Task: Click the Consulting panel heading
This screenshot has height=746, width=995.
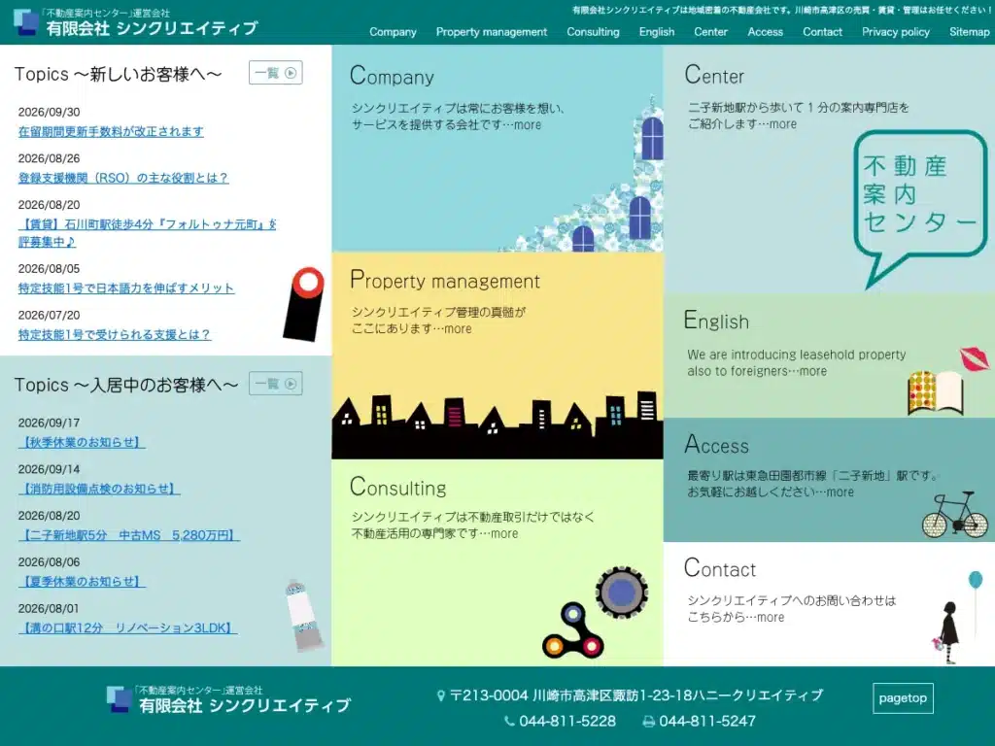Action: 397,487
